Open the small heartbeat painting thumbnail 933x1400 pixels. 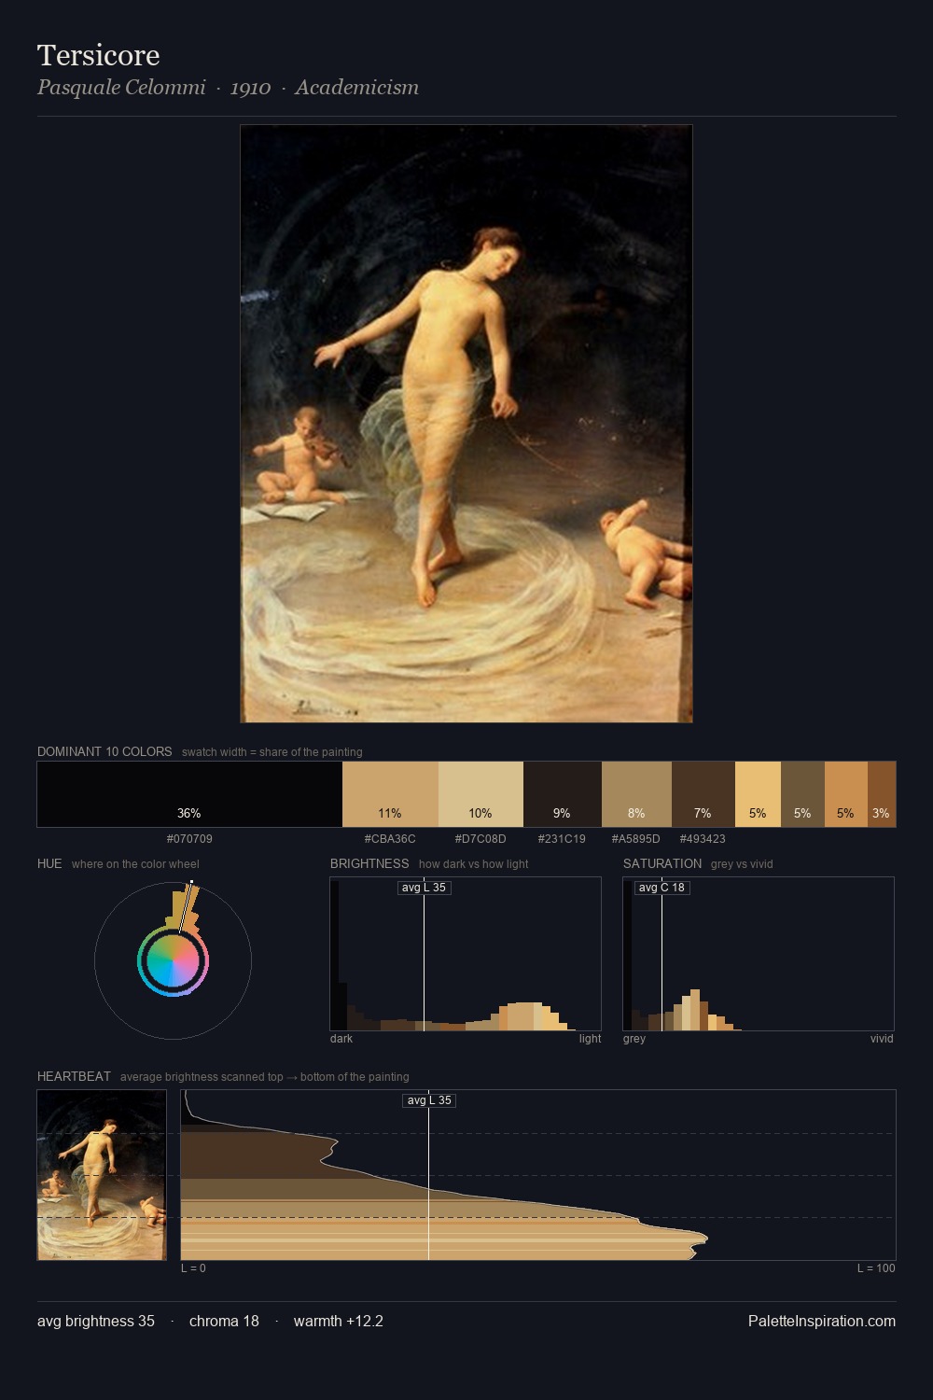point(102,1175)
